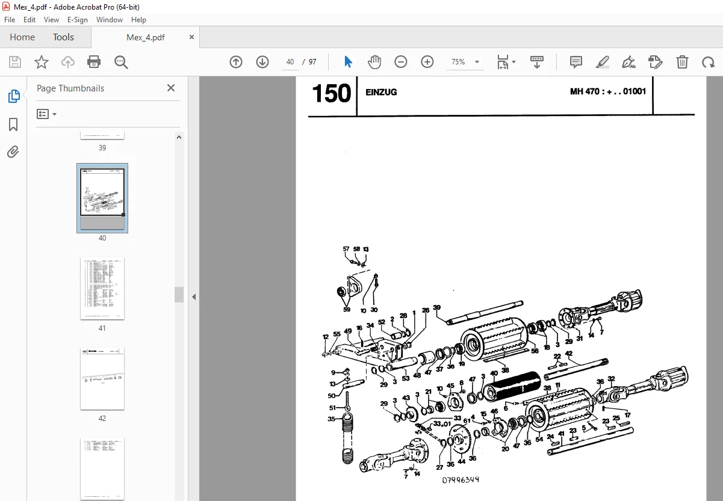Open the Attachments paperclip panel

[x=13, y=152]
